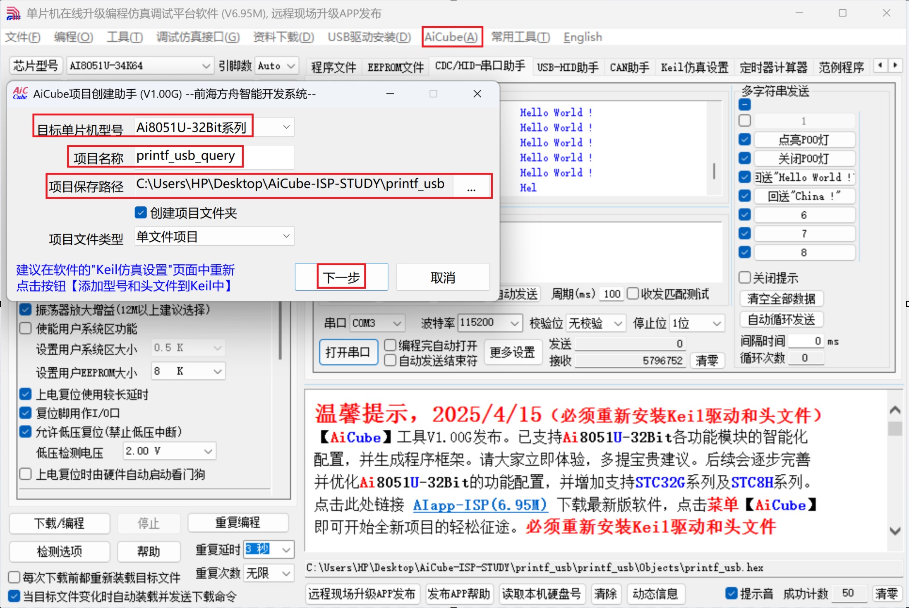Toggle the 振荡器放大增益 checkbox
Image resolution: width=909 pixels, height=608 pixels.
tap(25, 309)
